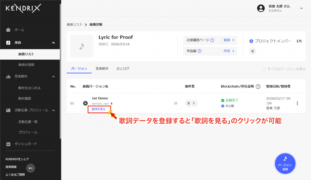
Task: Click the 歌詞を見る link
Action: click(99, 109)
